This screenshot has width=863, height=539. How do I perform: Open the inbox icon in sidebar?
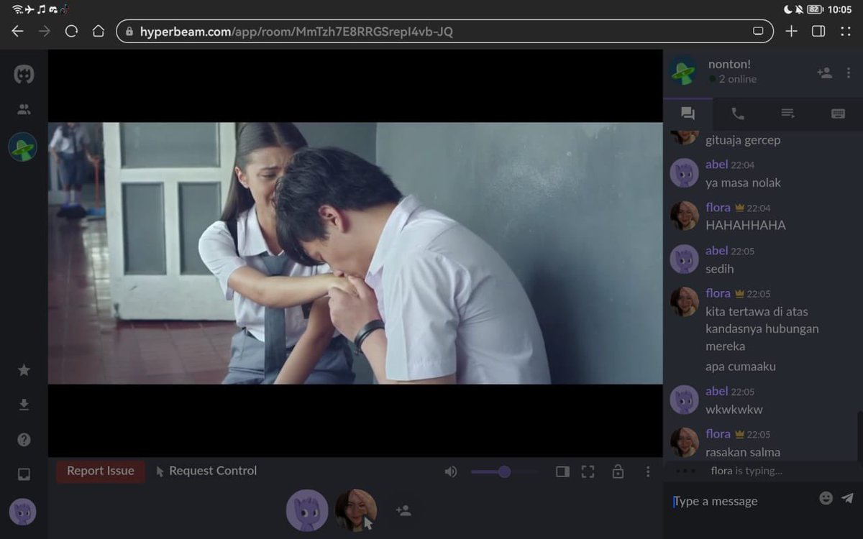tap(24, 474)
